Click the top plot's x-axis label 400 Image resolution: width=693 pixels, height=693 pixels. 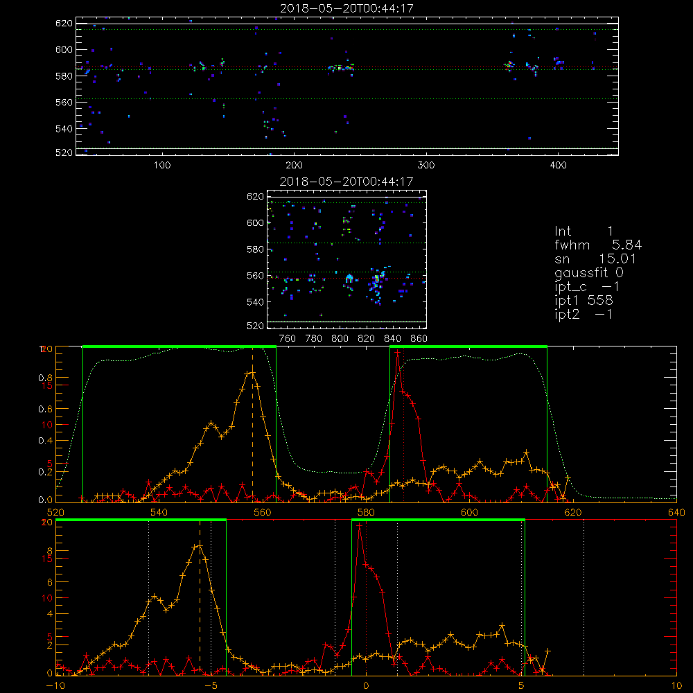[x=558, y=166]
